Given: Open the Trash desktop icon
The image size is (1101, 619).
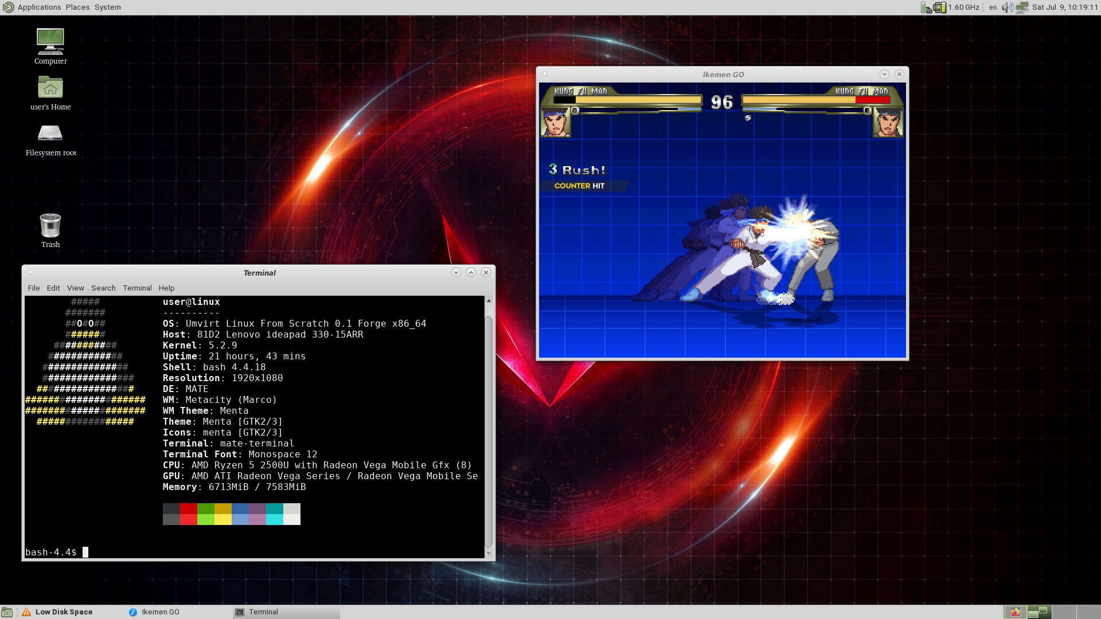Looking at the screenshot, I should 50,225.
